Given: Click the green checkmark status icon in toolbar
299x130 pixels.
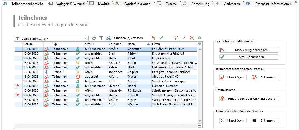Looking at the screenshot, I should point(161,38).
